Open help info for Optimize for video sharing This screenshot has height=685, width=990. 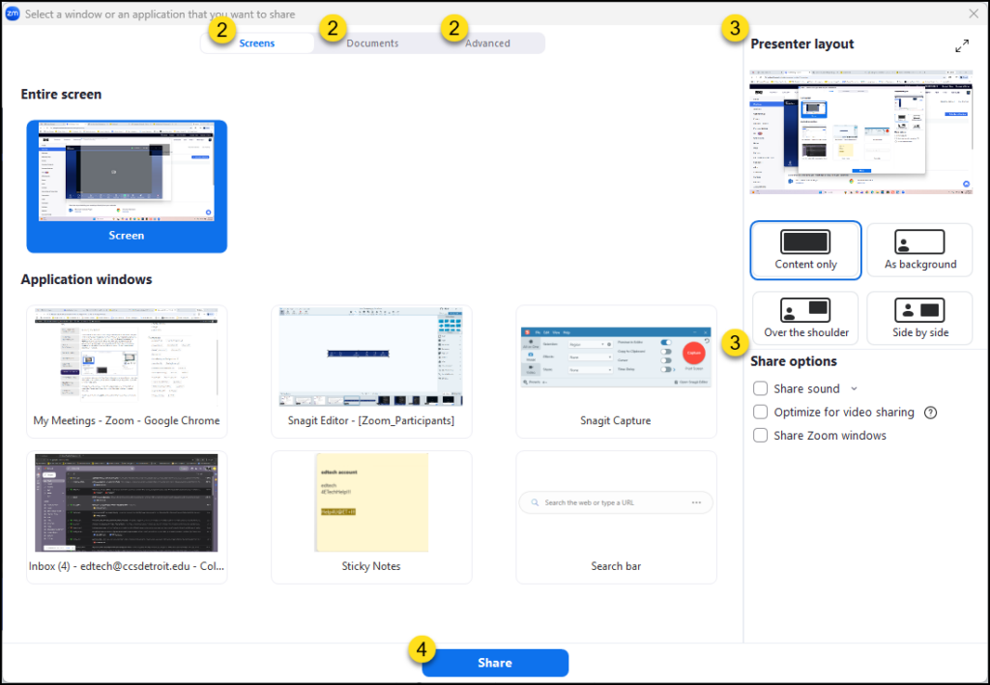pos(930,413)
